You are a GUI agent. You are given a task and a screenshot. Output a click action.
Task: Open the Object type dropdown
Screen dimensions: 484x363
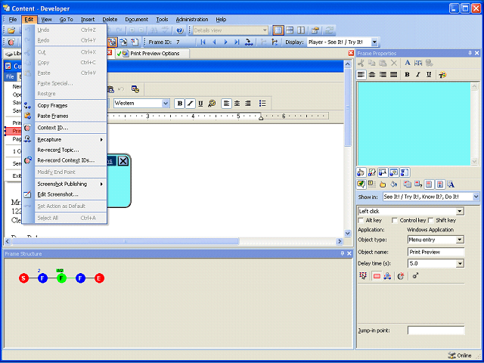[460, 240]
